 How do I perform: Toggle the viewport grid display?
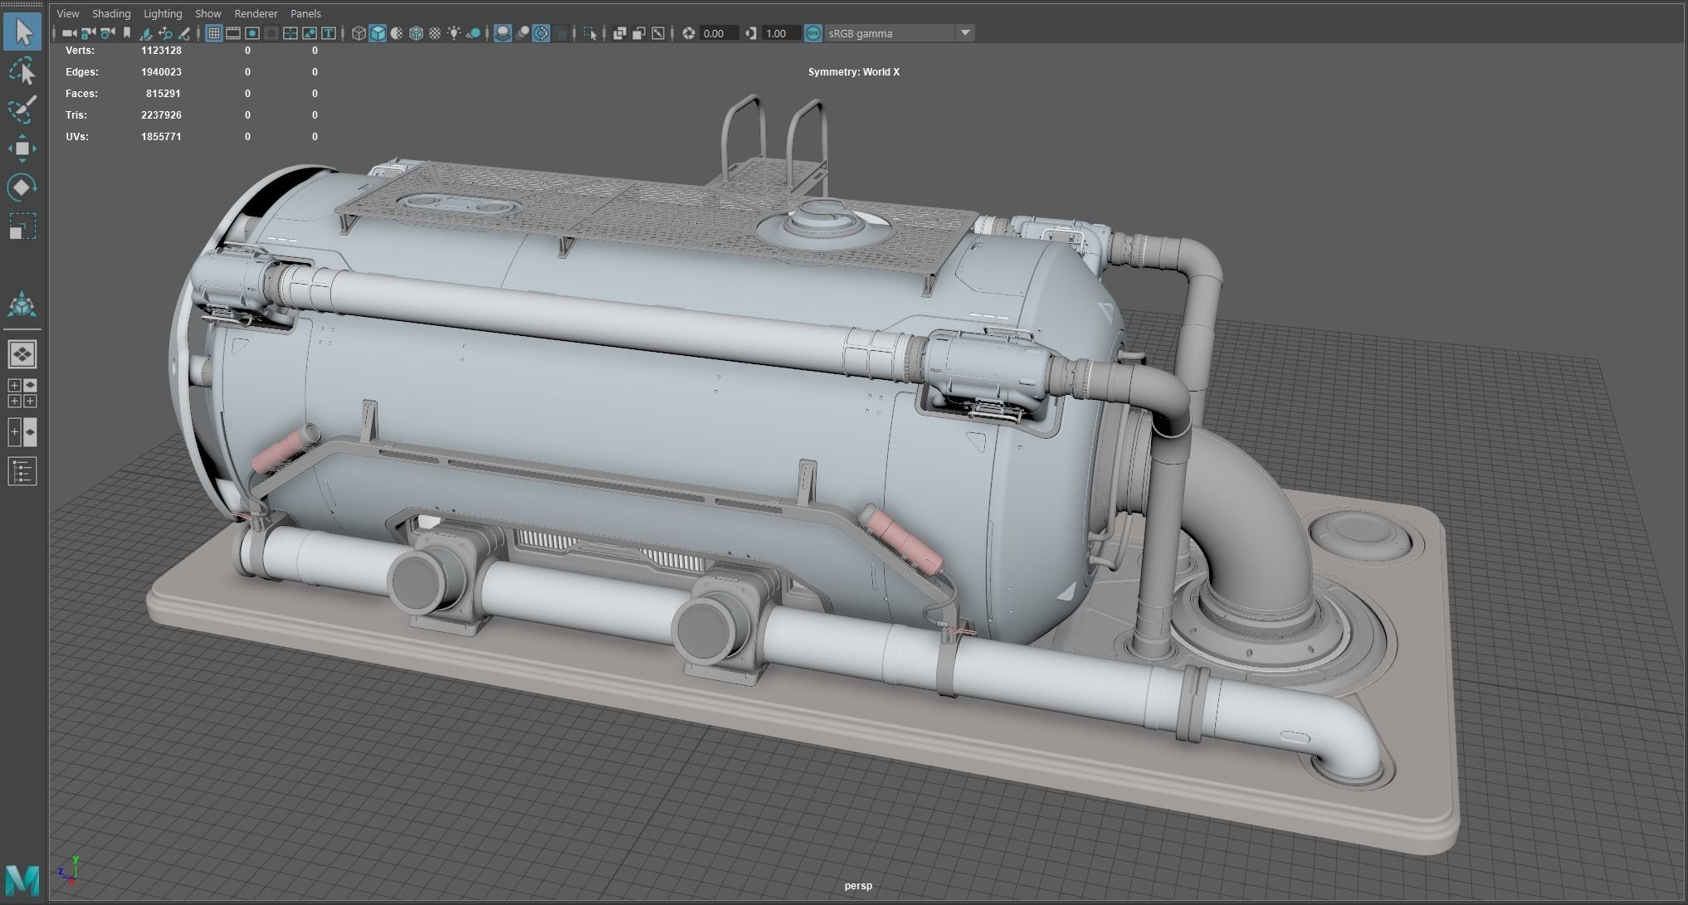213,33
